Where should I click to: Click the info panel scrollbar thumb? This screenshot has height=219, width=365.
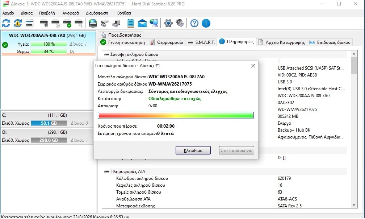tap(354, 66)
